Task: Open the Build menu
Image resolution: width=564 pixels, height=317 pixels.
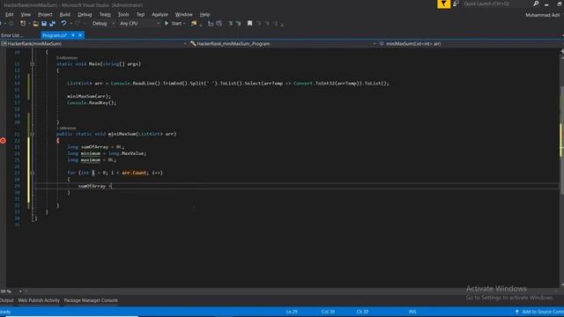Action: (65, 14)
